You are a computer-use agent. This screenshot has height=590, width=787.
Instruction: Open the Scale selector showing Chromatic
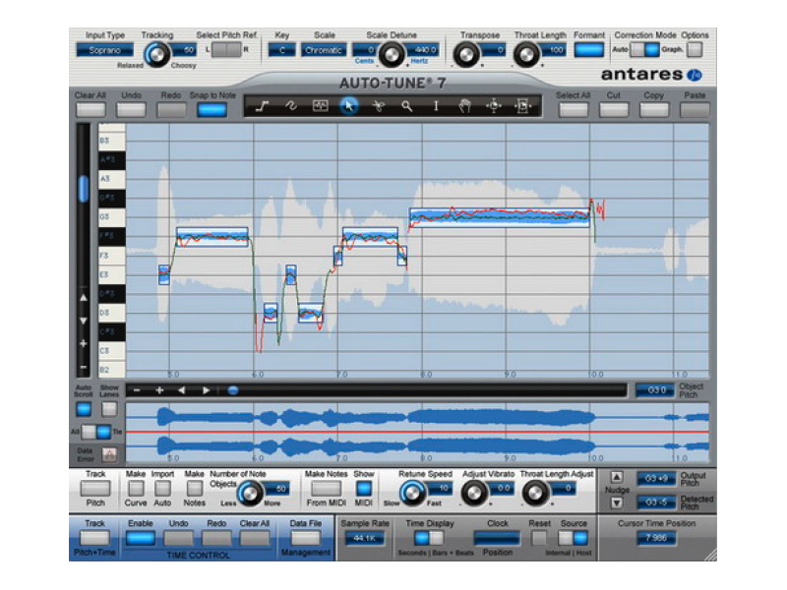[324, 50]
